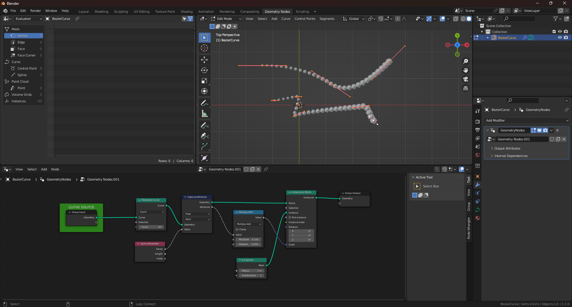Screen dimensions: 572x307
Task: Open the Add Modifier dropdown
Action: pos(527,120)
